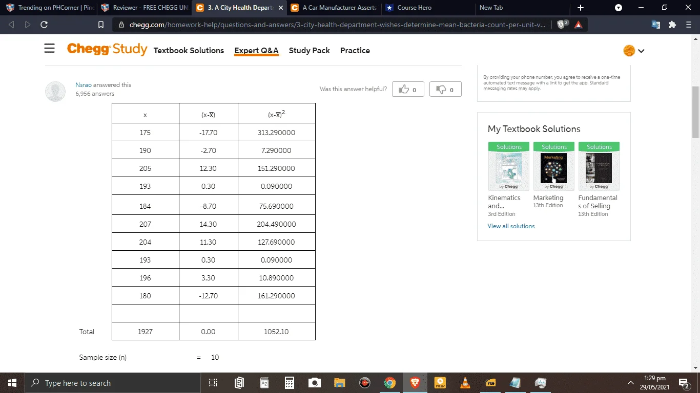Viewport: 700px width, 393px height.
Task: Click My Textbook Solutions heading
Action: pos(534,129)
